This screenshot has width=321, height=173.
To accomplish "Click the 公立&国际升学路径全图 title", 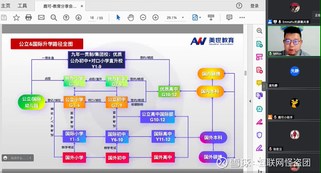I will (x=47, y=44).
